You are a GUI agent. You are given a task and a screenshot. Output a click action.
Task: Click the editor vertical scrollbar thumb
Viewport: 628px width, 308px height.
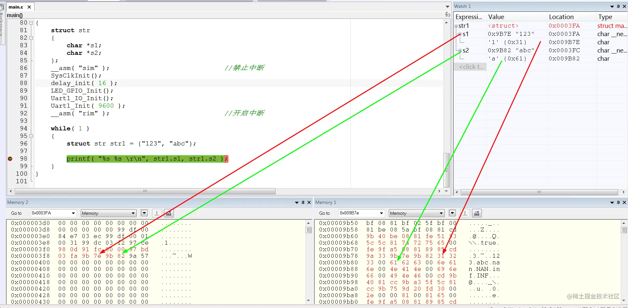tap(446, 170)
